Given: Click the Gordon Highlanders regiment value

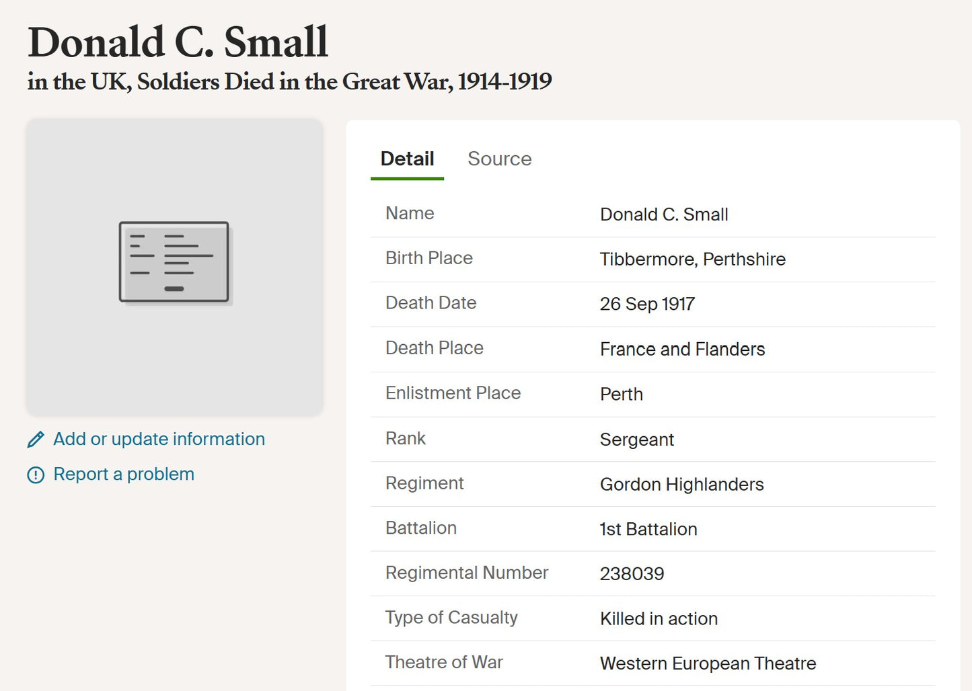Looking at the screenshot, I should click(681, 484).
